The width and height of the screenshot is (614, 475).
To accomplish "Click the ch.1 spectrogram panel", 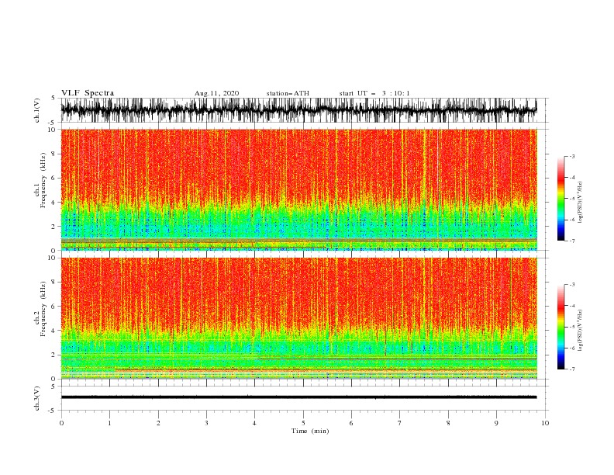I will 298,189.
